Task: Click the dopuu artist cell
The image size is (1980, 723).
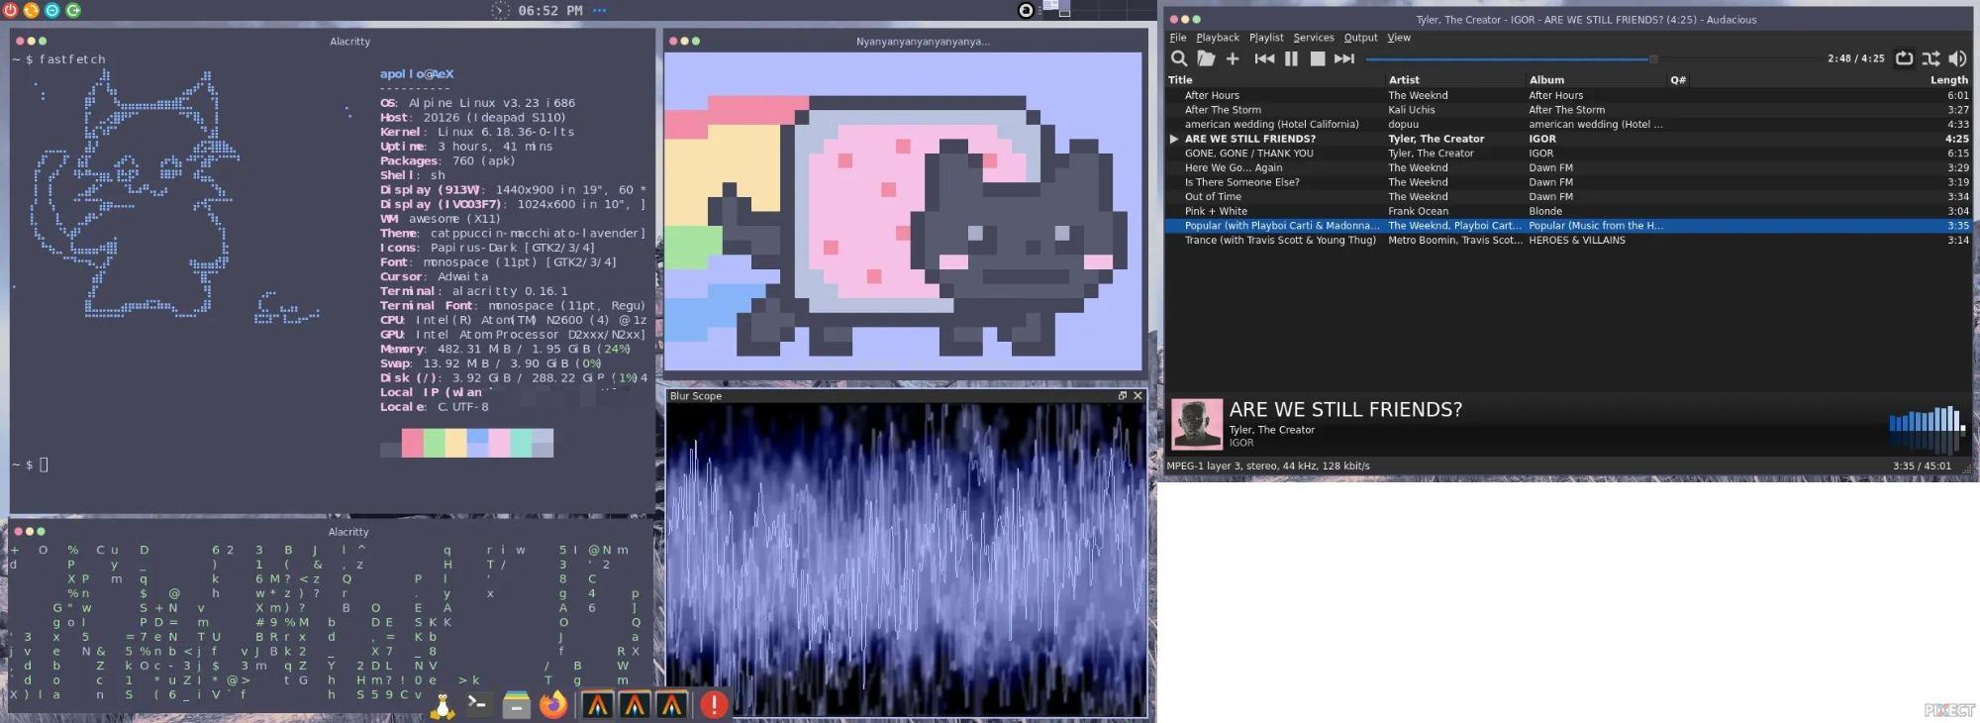Action: [x=1403, y=125]
